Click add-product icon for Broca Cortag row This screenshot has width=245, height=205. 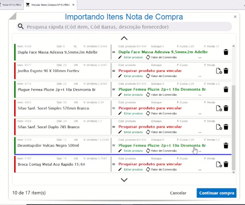(x=219, y=165)
